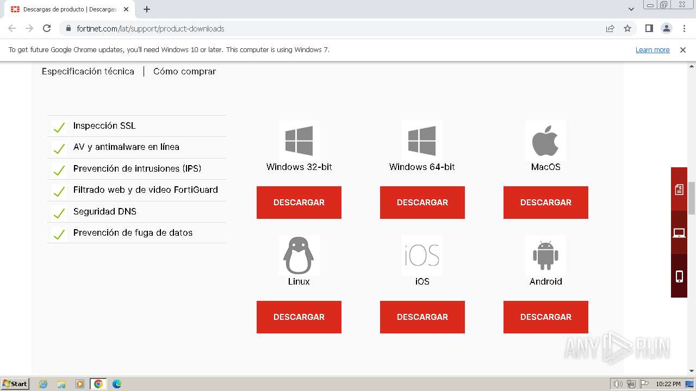Click the Linux penguin icon

tap(299, 255)
